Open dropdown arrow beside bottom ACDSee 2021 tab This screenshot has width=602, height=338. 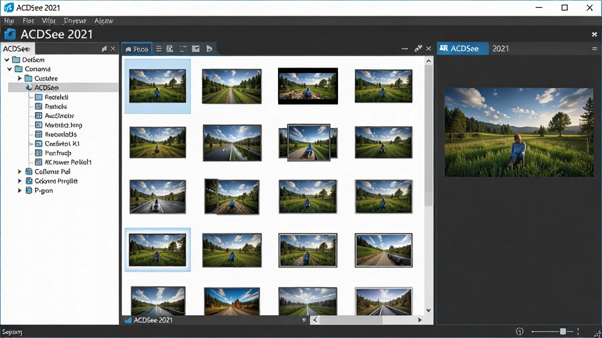[304, 320]
